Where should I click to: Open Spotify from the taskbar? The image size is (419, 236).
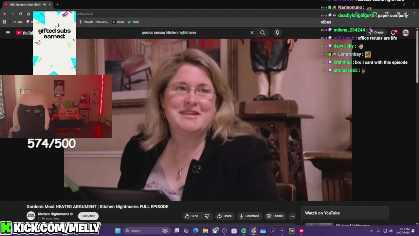point(244,231)
